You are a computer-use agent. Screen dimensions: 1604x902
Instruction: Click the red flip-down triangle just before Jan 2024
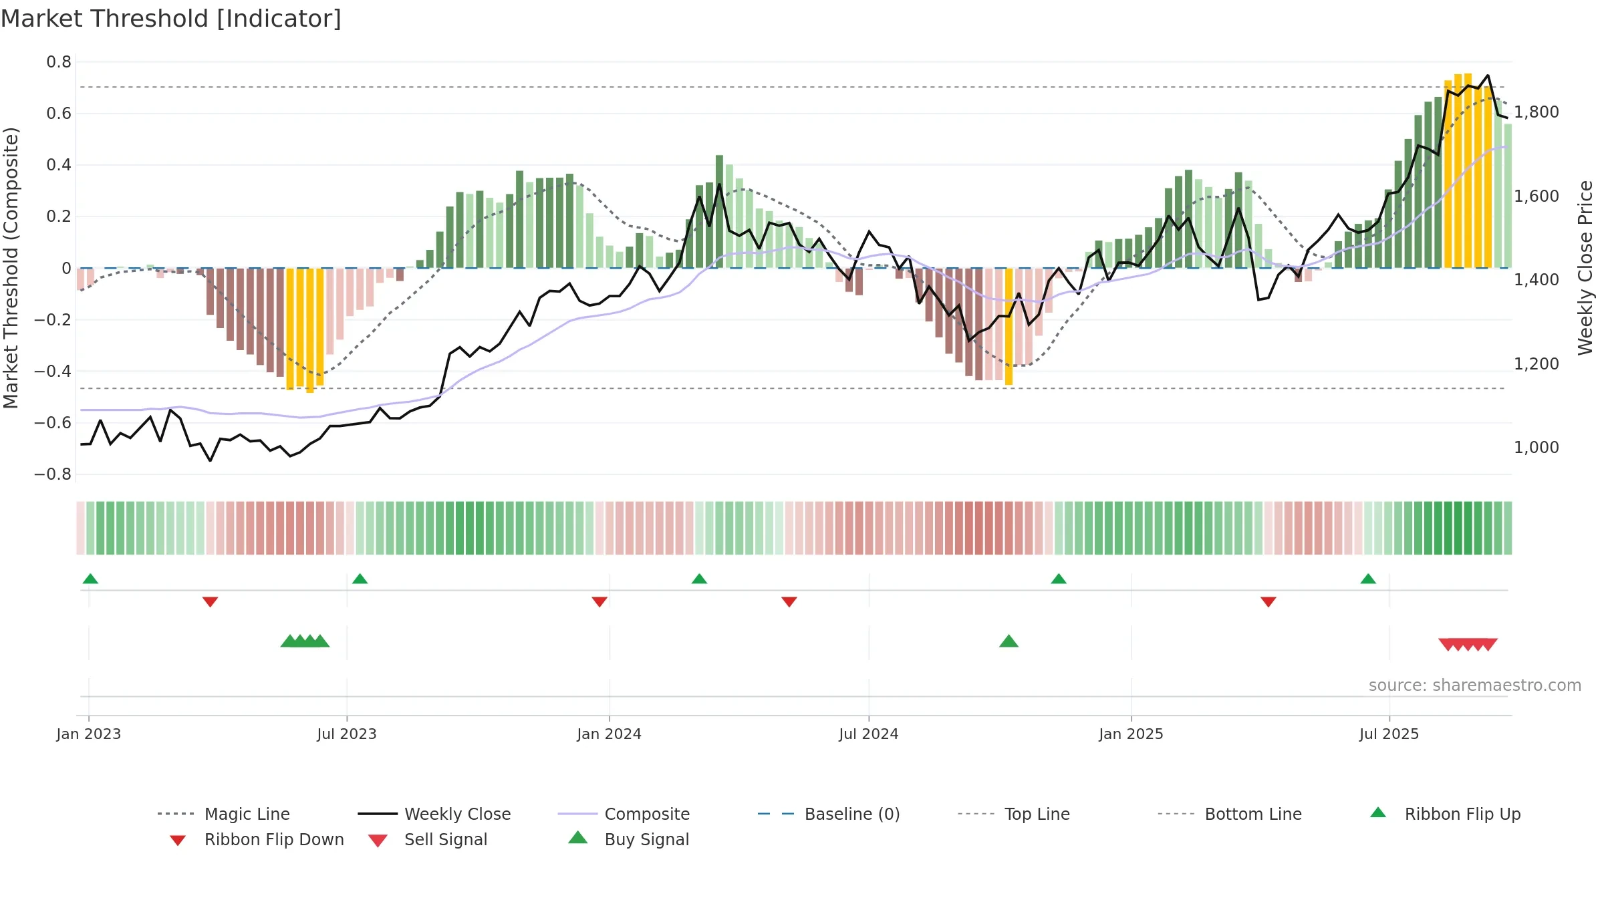[599, 602]
